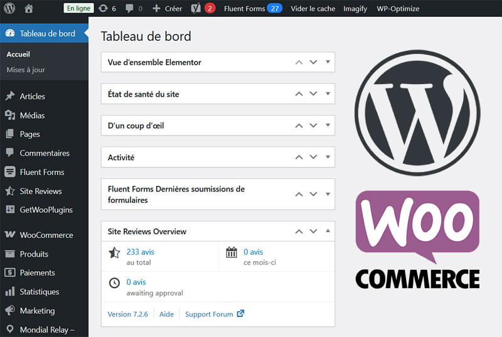Click the Produits archive icon
The image size is (502, 337).
point(10,254)
